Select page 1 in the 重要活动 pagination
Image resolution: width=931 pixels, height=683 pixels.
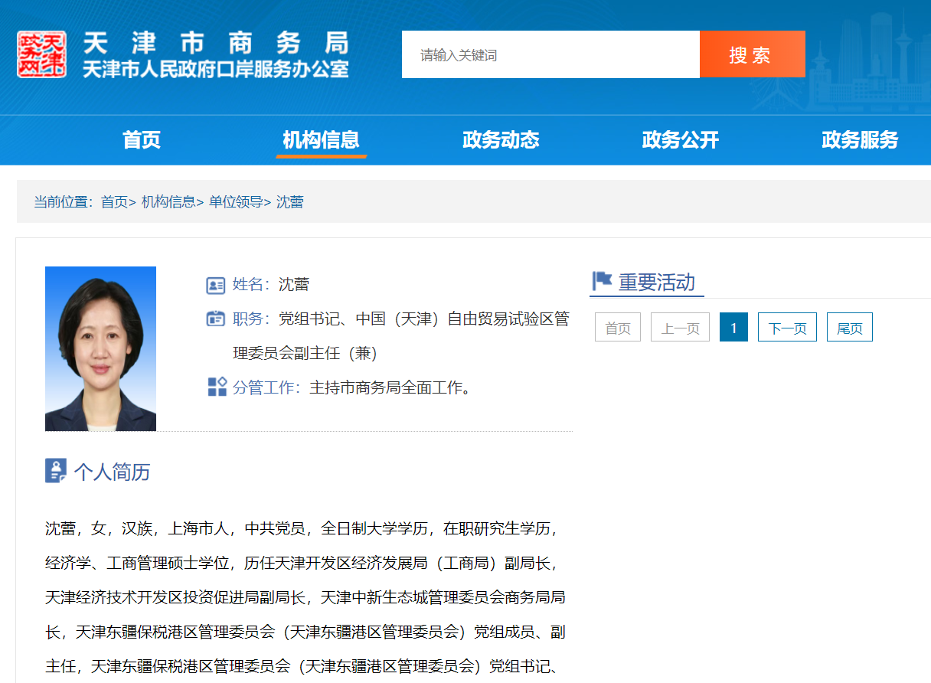click(733, 327)
